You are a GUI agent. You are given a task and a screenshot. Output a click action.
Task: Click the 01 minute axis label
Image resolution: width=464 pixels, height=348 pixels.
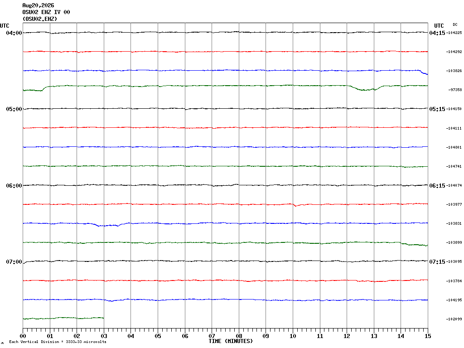pyautogui.click(x=50, y=336)
